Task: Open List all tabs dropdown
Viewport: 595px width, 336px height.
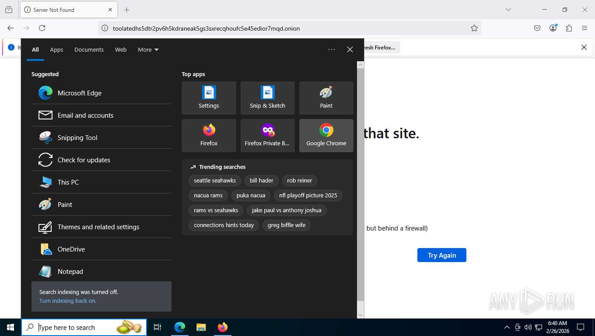Action: 508,10
